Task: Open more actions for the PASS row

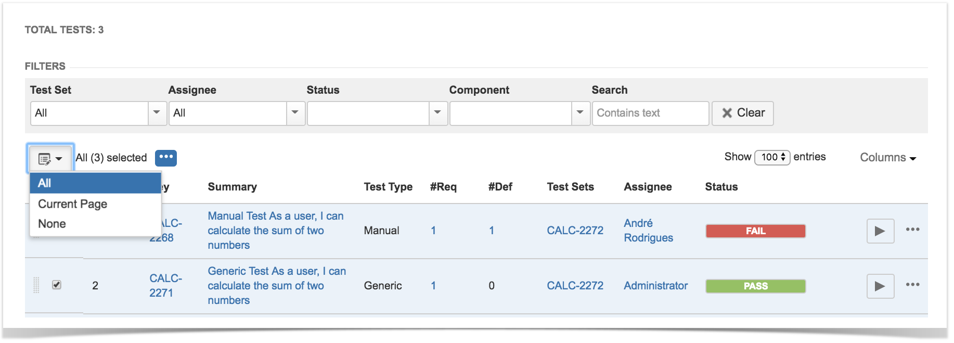Action: pyautogui.click(x=912, y=285)
